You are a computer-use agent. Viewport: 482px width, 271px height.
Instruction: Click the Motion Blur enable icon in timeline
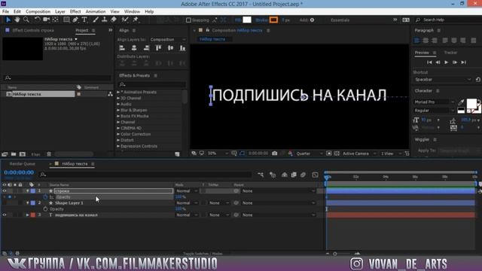pos(303,175)
